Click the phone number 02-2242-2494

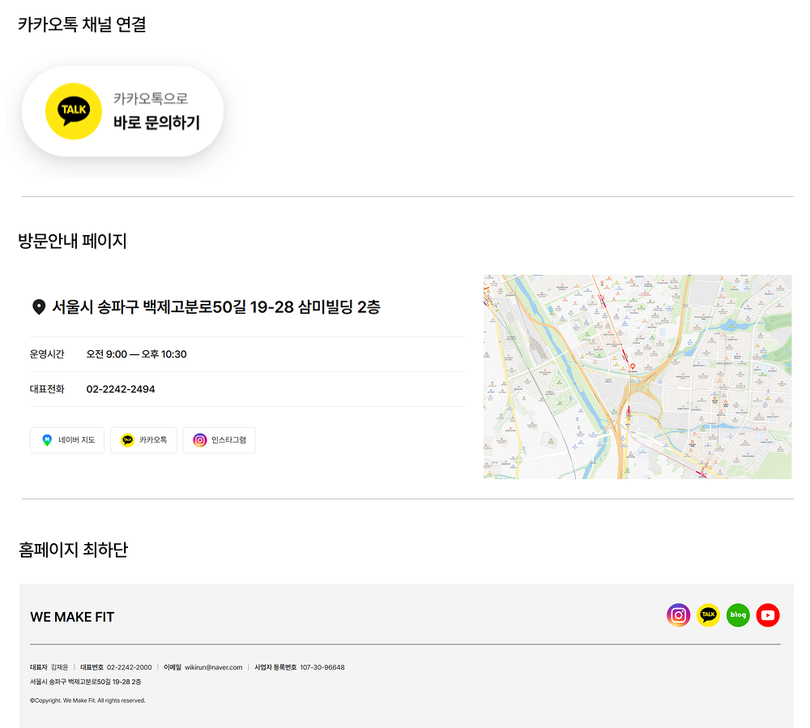pyautogui.click(x=121, y=389)
